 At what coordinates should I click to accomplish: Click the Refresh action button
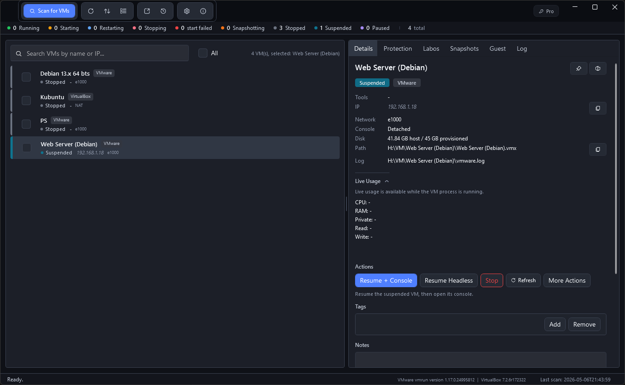point(523,280)
